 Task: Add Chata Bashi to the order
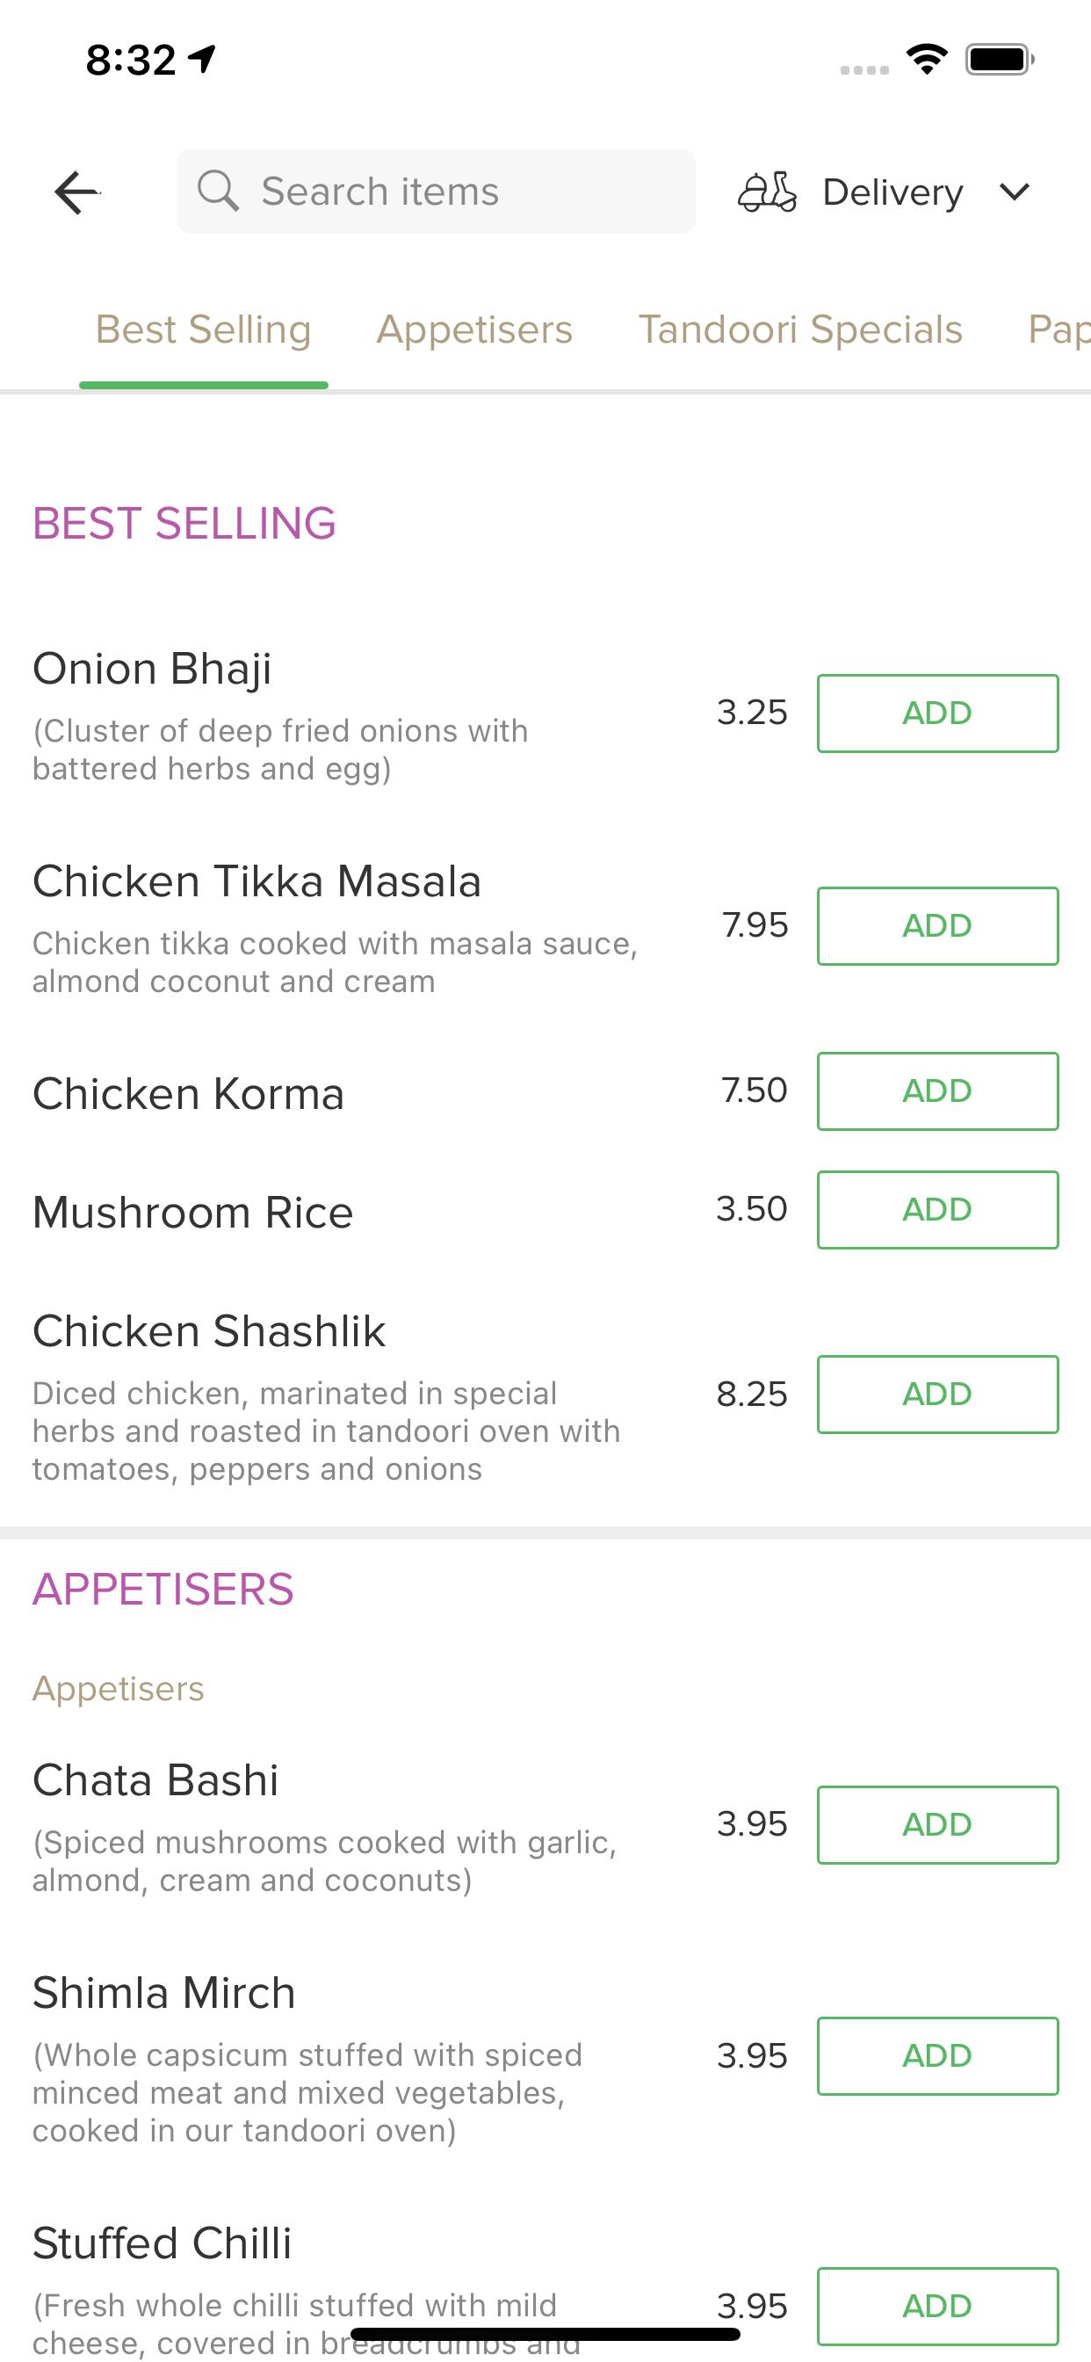tap(937, 1825)
